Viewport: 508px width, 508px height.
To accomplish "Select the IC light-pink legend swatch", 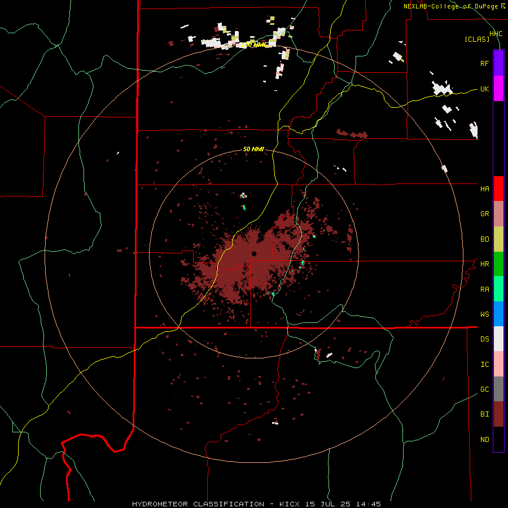I will coord(498,364).
